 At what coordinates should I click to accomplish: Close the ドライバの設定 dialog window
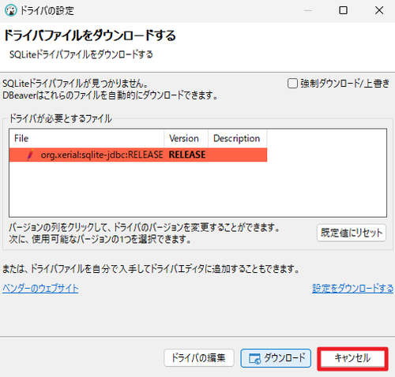pos(379,10)
